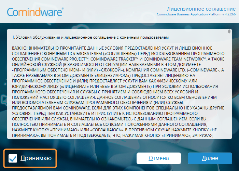Click the heading 1. Условия обслуживания и лицензионное соглашение
The width and height of the screenshot is (239, 171).
click(90, 37)
